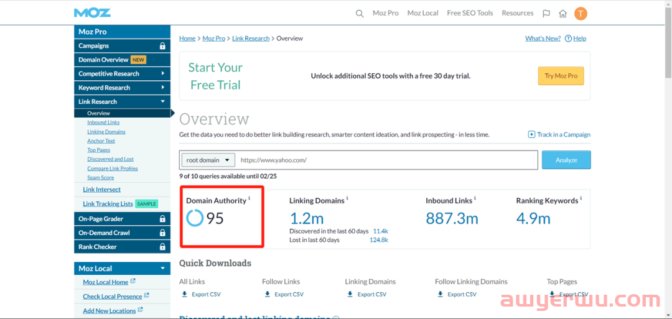Open Discovered and Lost sidebar link

tap(111, 159)
